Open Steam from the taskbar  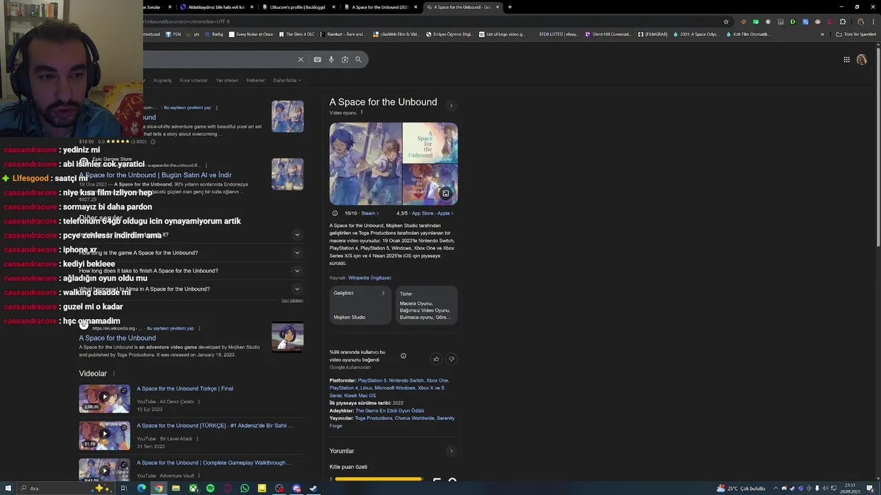[x=313, y=488]
